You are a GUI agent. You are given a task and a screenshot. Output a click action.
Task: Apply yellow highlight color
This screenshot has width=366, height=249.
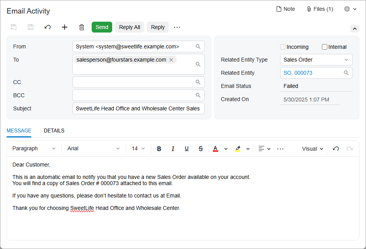coord(238,149)
